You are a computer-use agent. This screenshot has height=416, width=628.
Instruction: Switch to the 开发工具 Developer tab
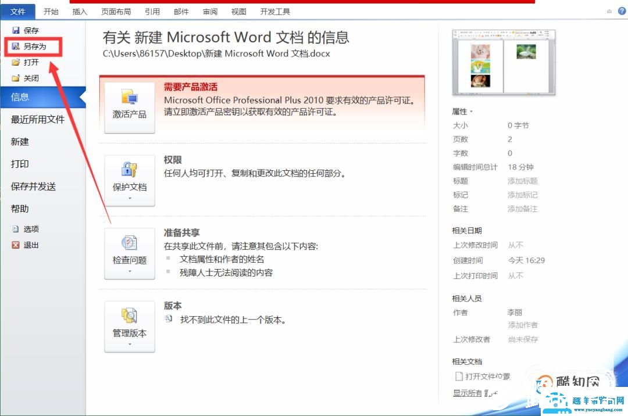[275, 12]
